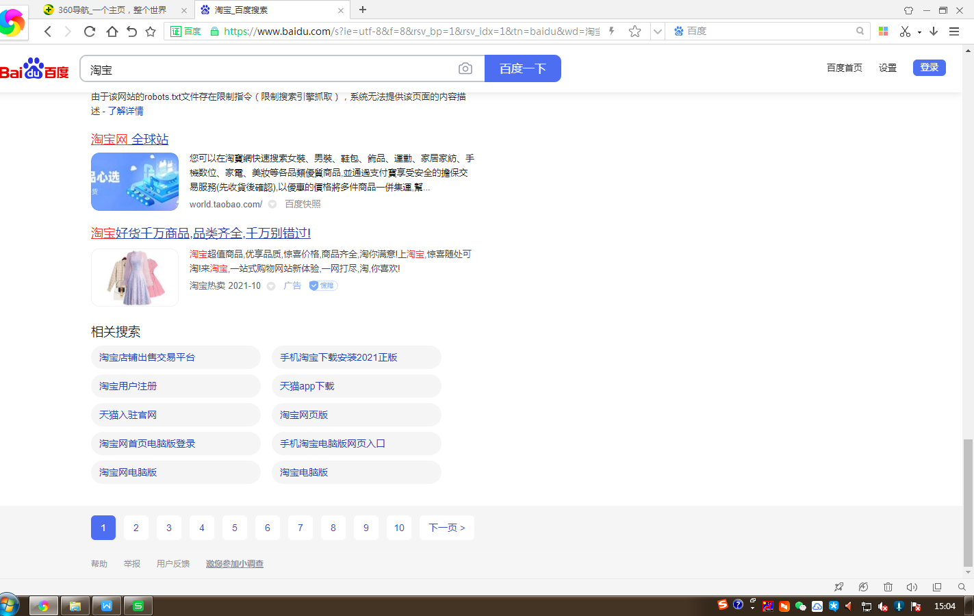Open the Windows Start button
The width and height of the screenshot is (974, 616).
9,606
